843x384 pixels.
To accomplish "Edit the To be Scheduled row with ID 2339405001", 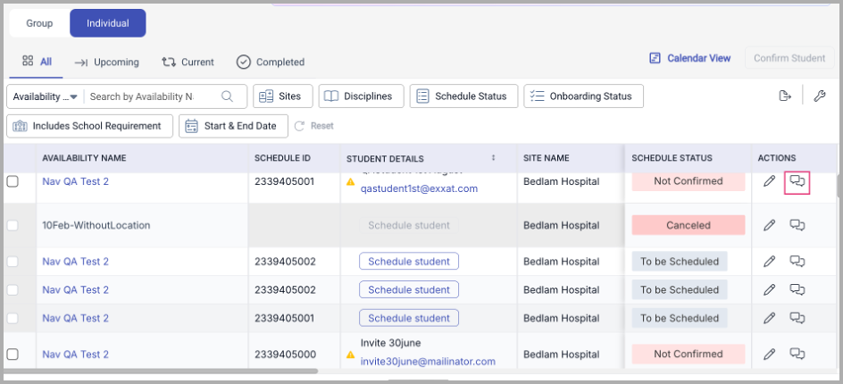I will click(x=770, y=318).
